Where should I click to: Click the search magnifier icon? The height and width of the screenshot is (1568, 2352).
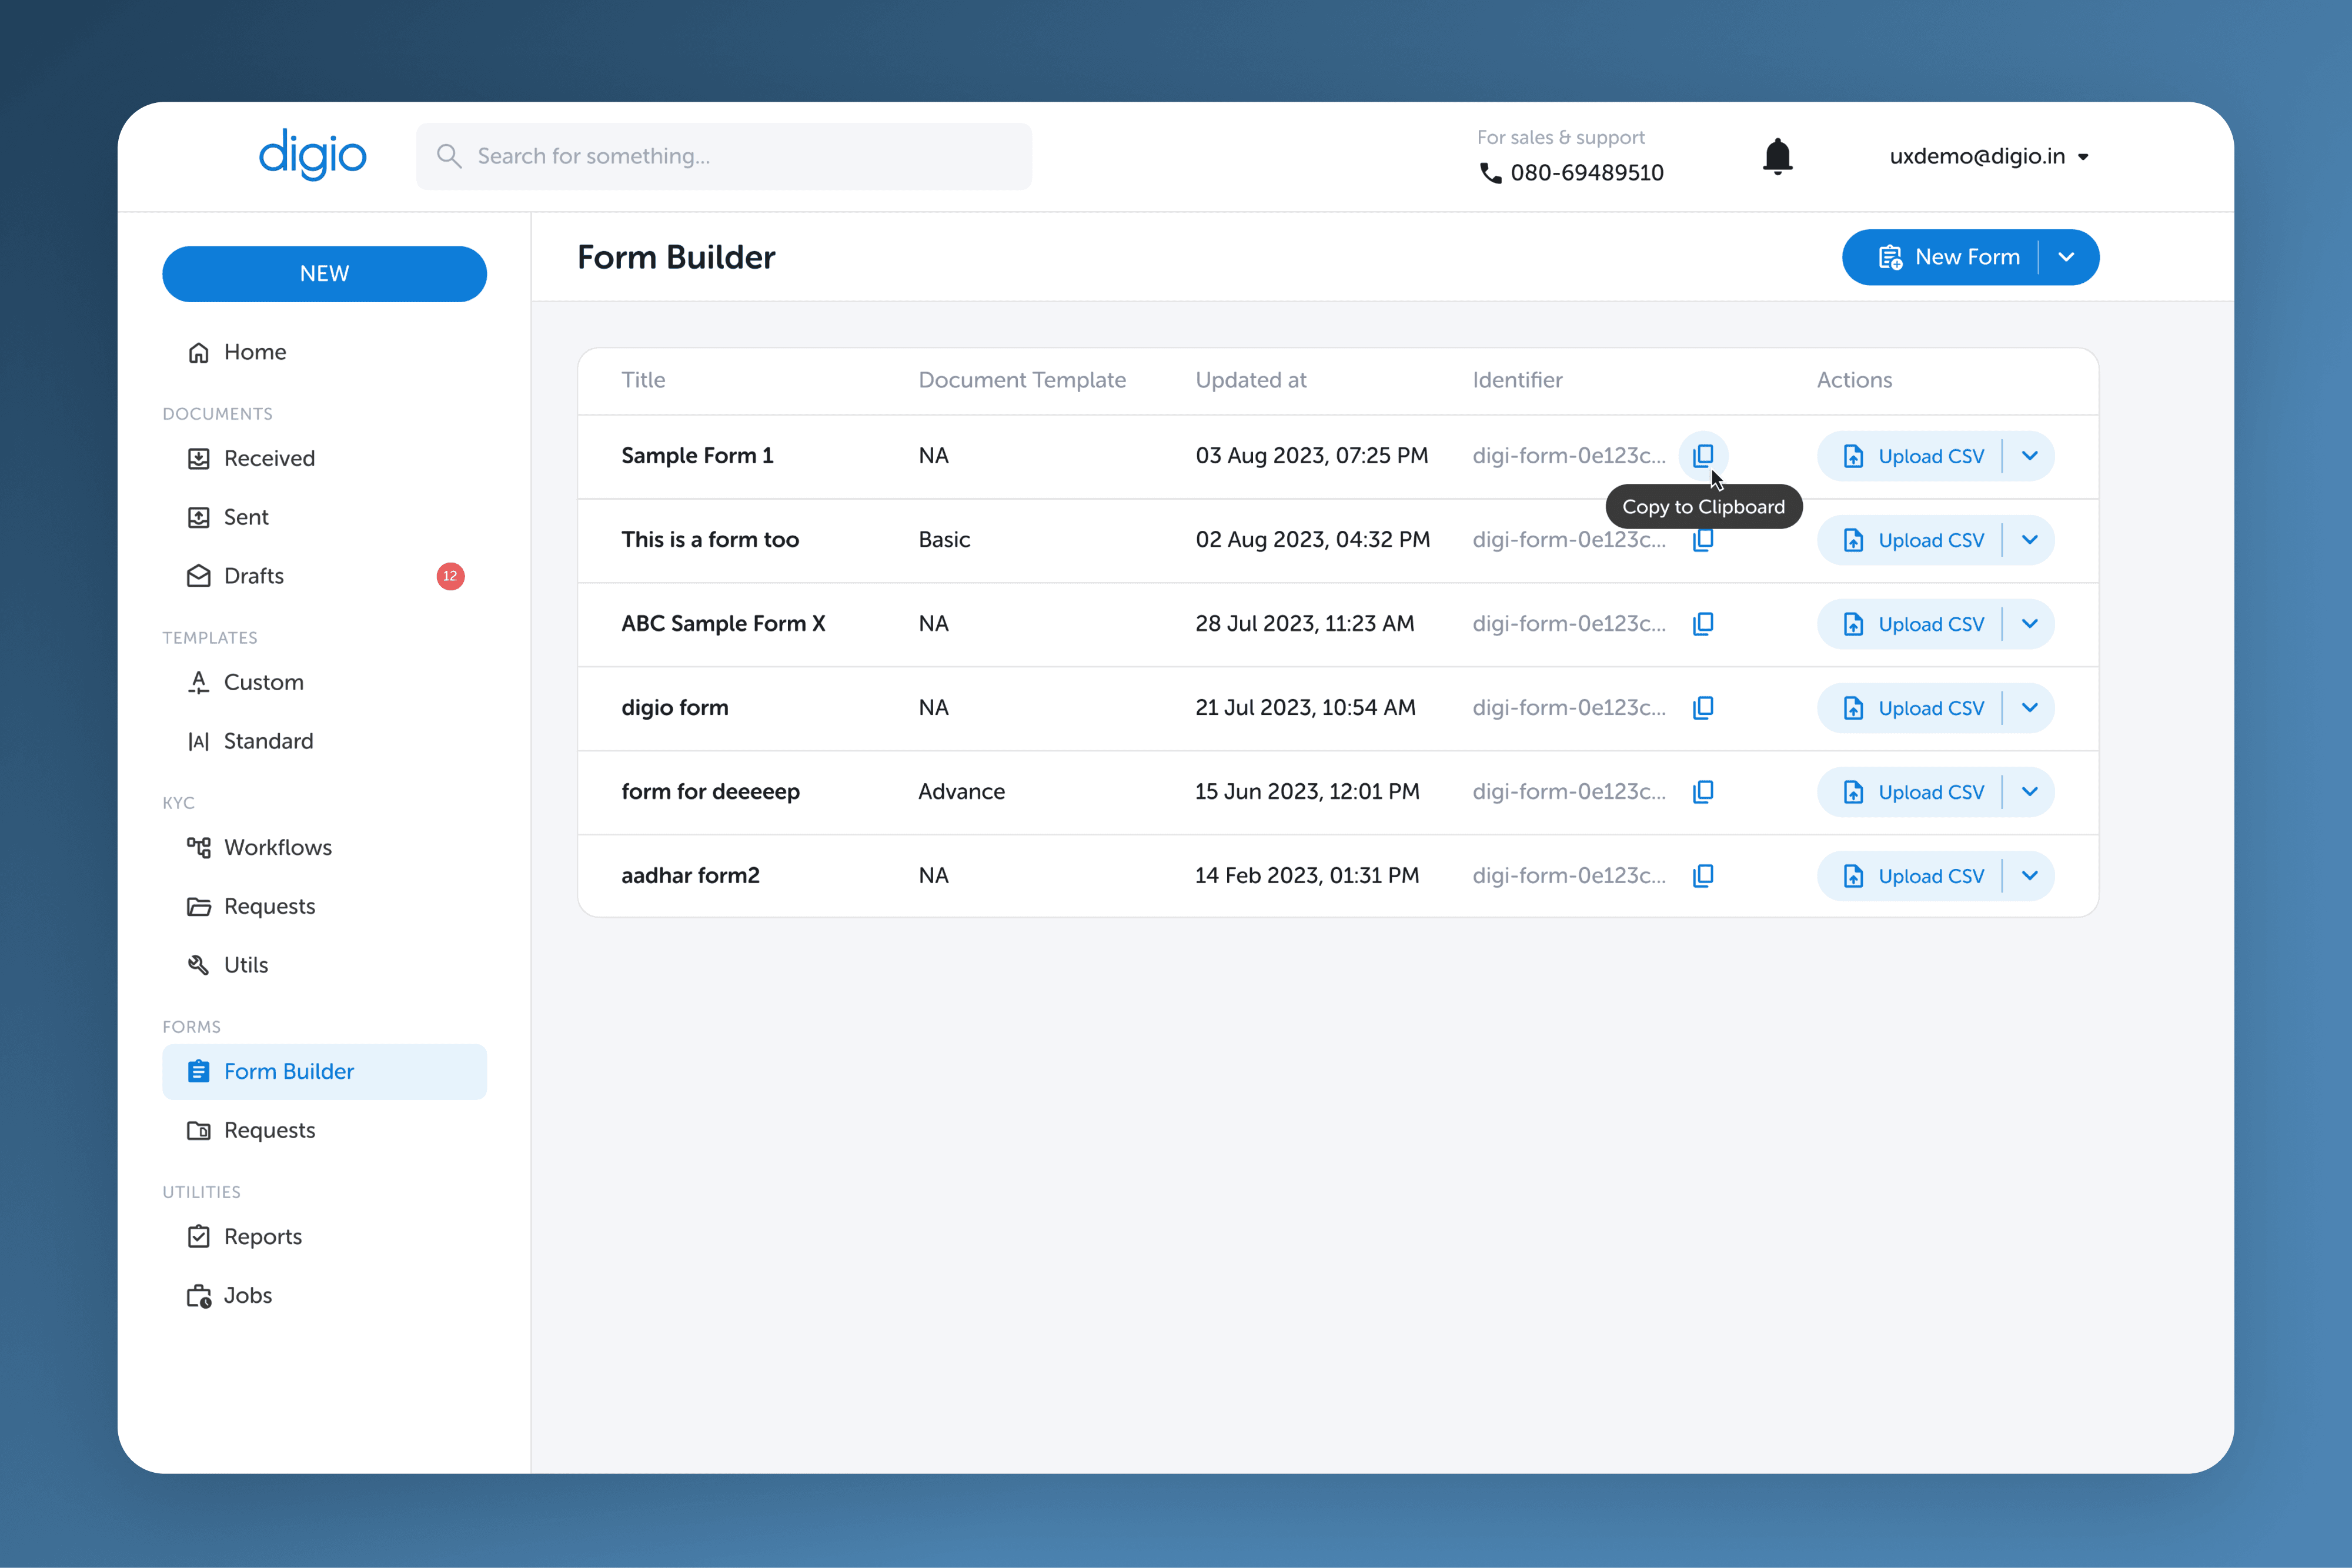[x=449, y=156]
